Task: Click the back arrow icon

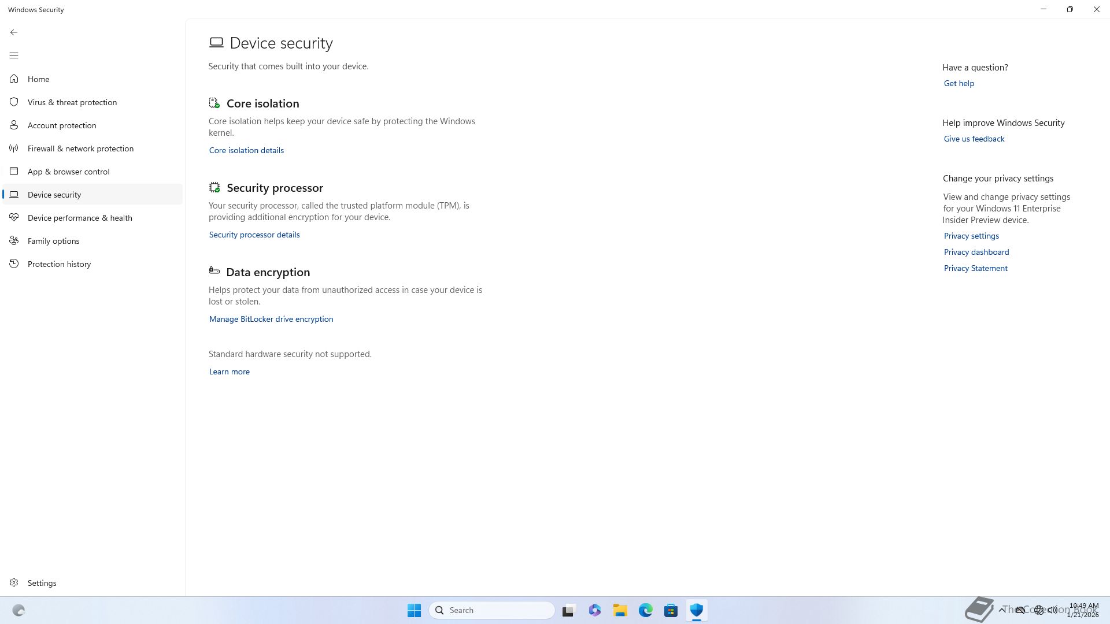Action: coord(14,32)
